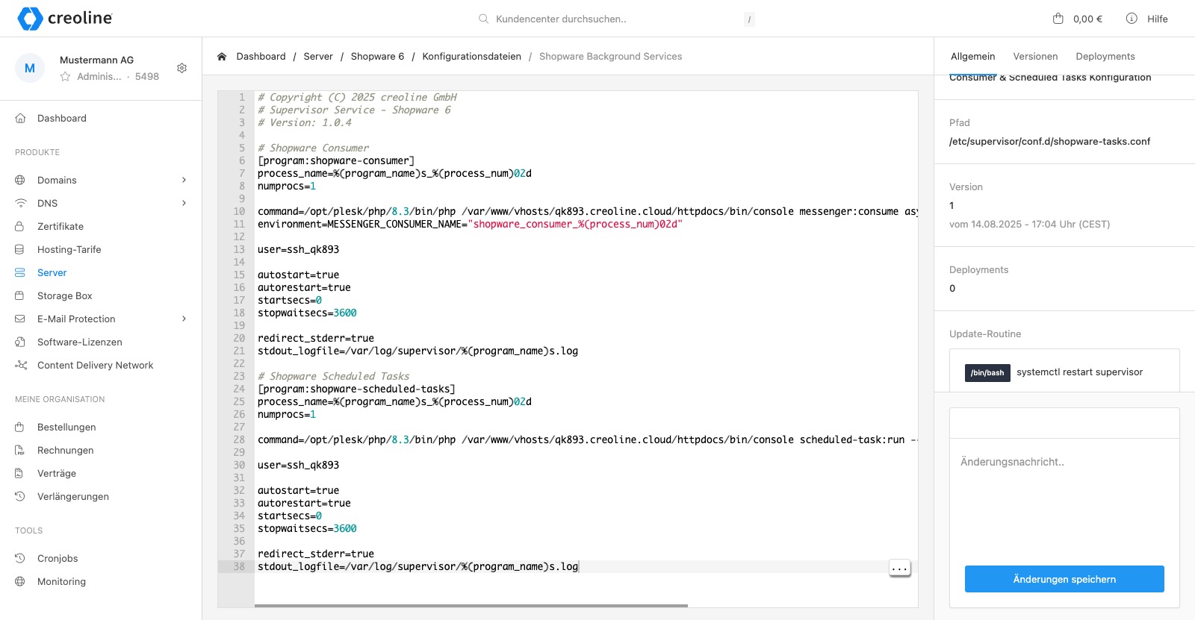This screenshot has width=1195, height=620.
Task: Click line number 38 in gutter
Action: [239, 566]
